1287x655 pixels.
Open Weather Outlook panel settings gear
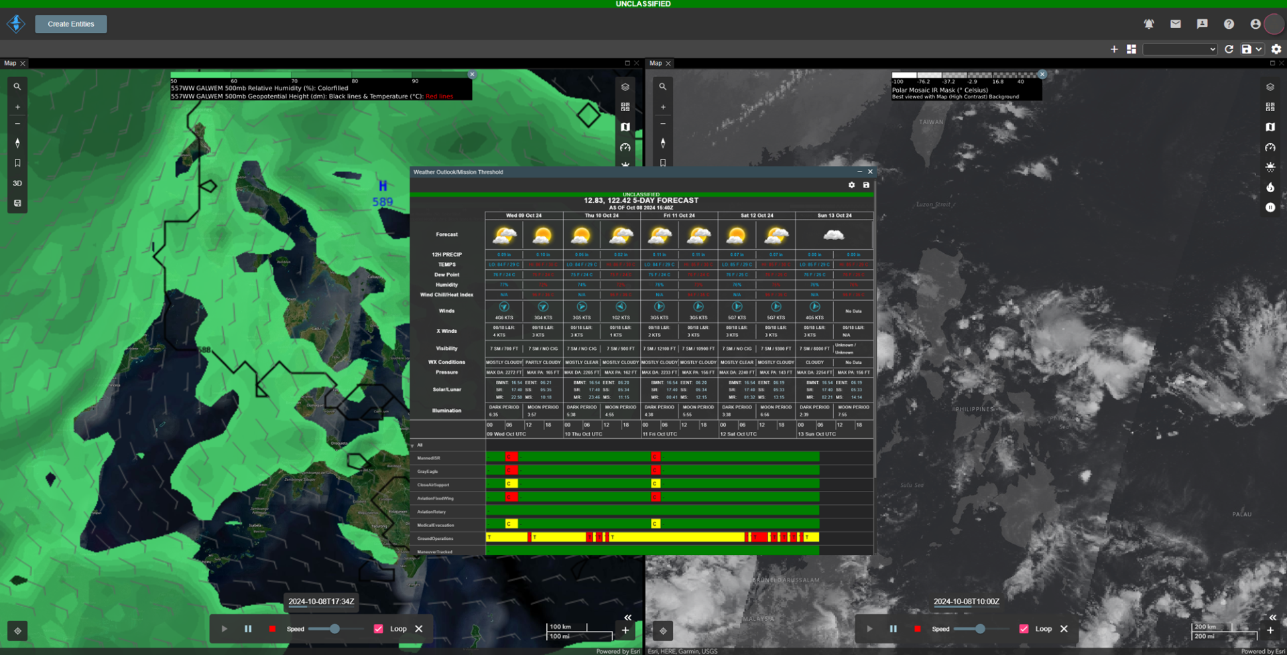pyautogui.click(x=852, y=186)
